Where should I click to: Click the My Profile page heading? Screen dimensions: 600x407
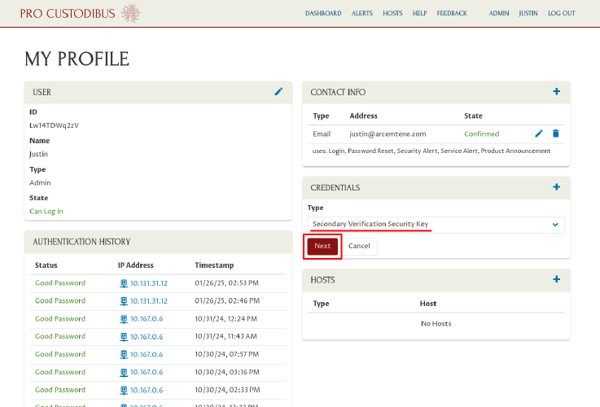coord(77,59)
